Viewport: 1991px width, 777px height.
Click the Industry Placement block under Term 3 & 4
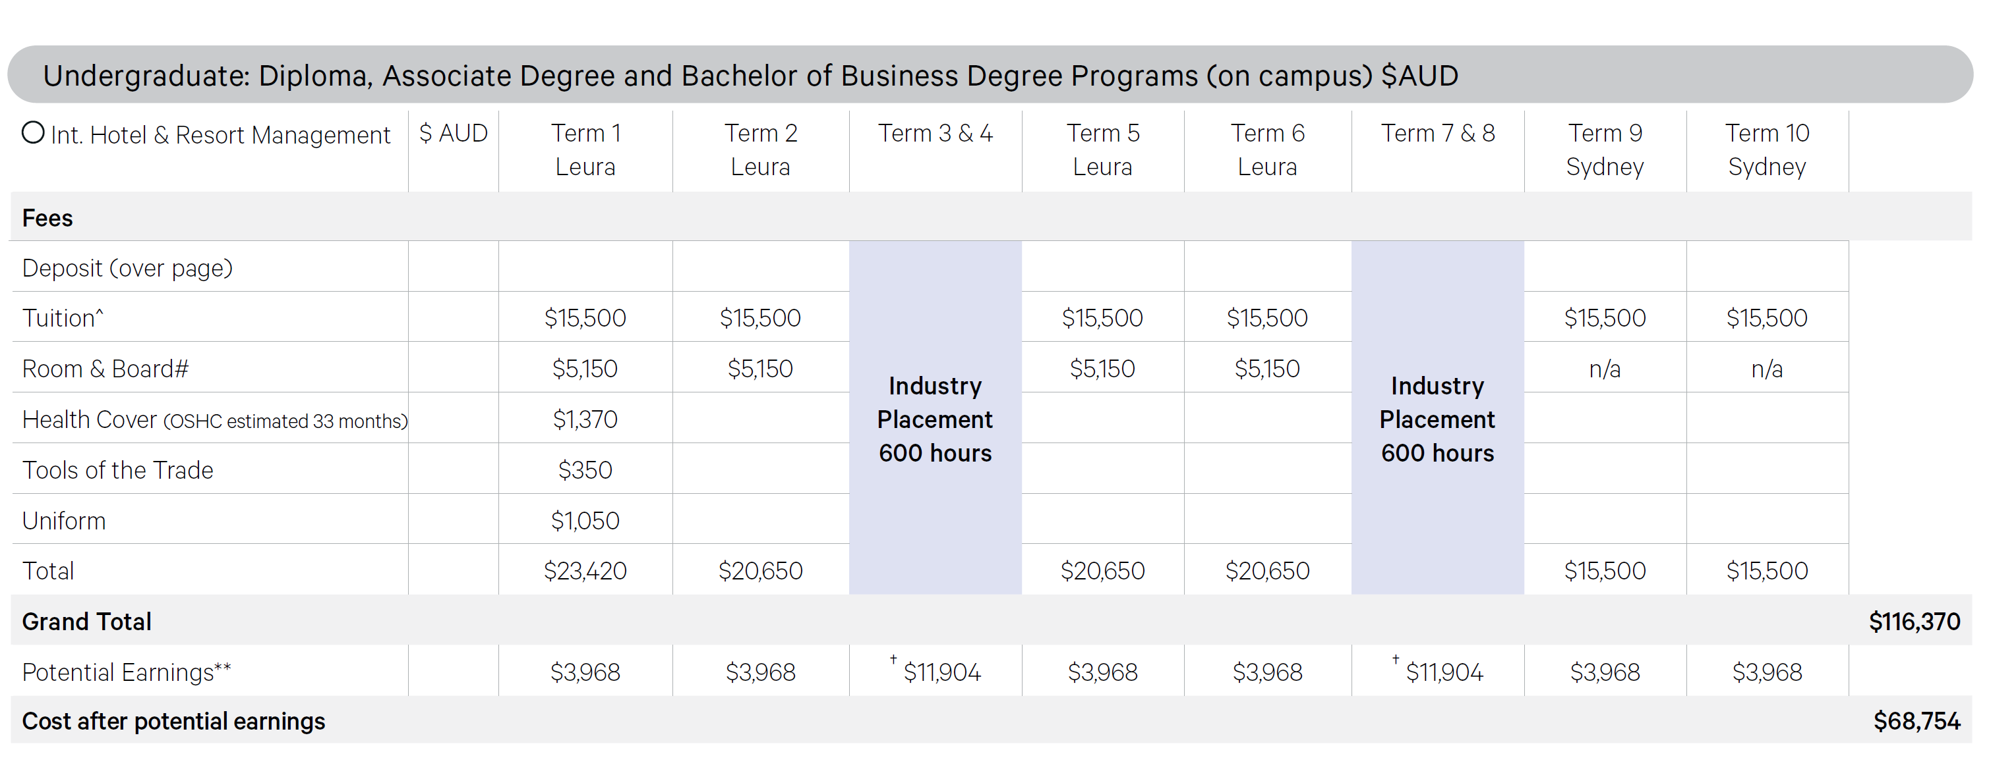point(936,419)
